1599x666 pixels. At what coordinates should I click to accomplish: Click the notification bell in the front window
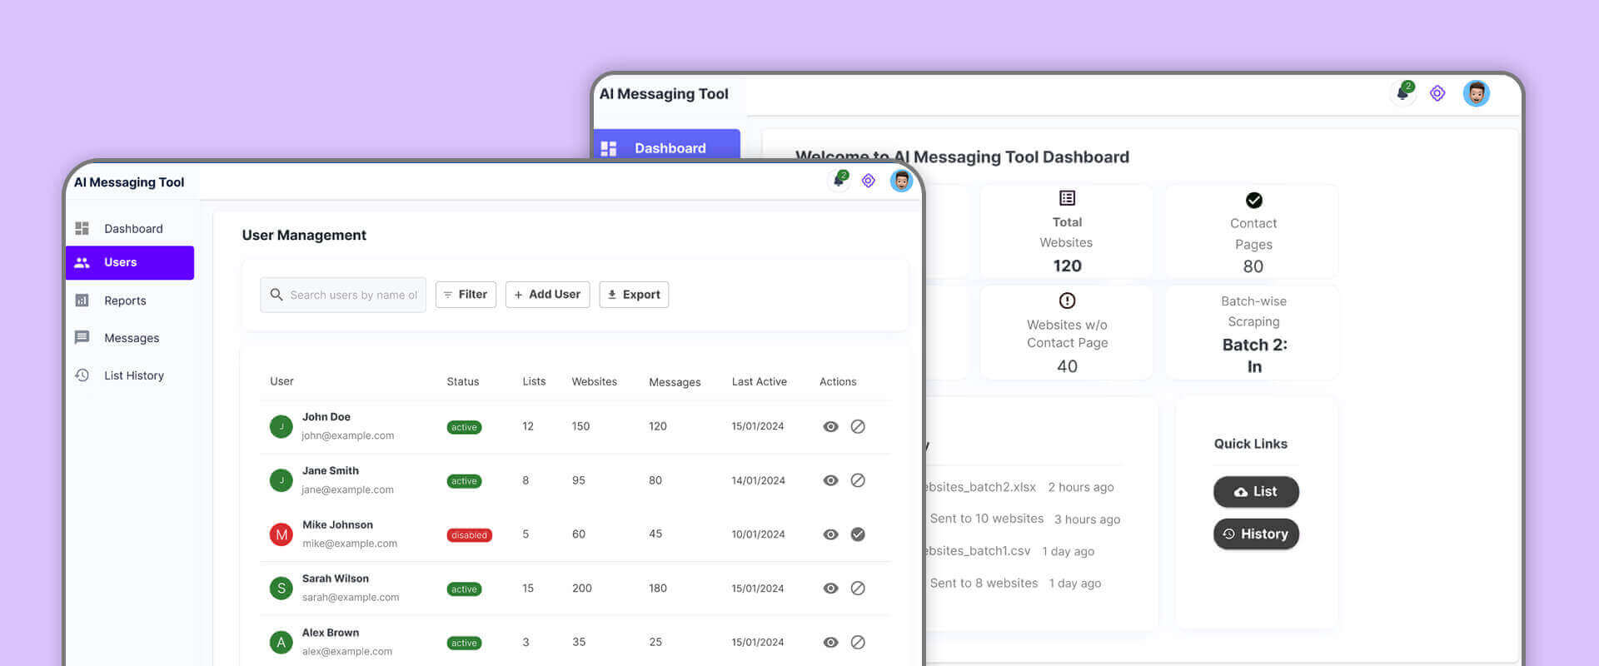839,180
